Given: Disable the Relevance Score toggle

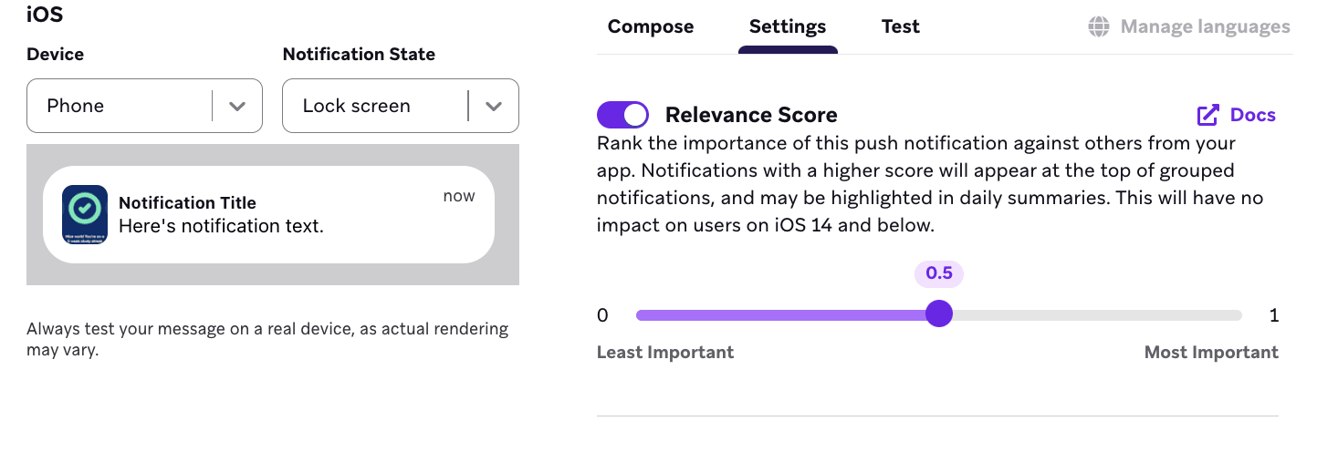Looking at the screenshot, I should [x=622, y=115].
